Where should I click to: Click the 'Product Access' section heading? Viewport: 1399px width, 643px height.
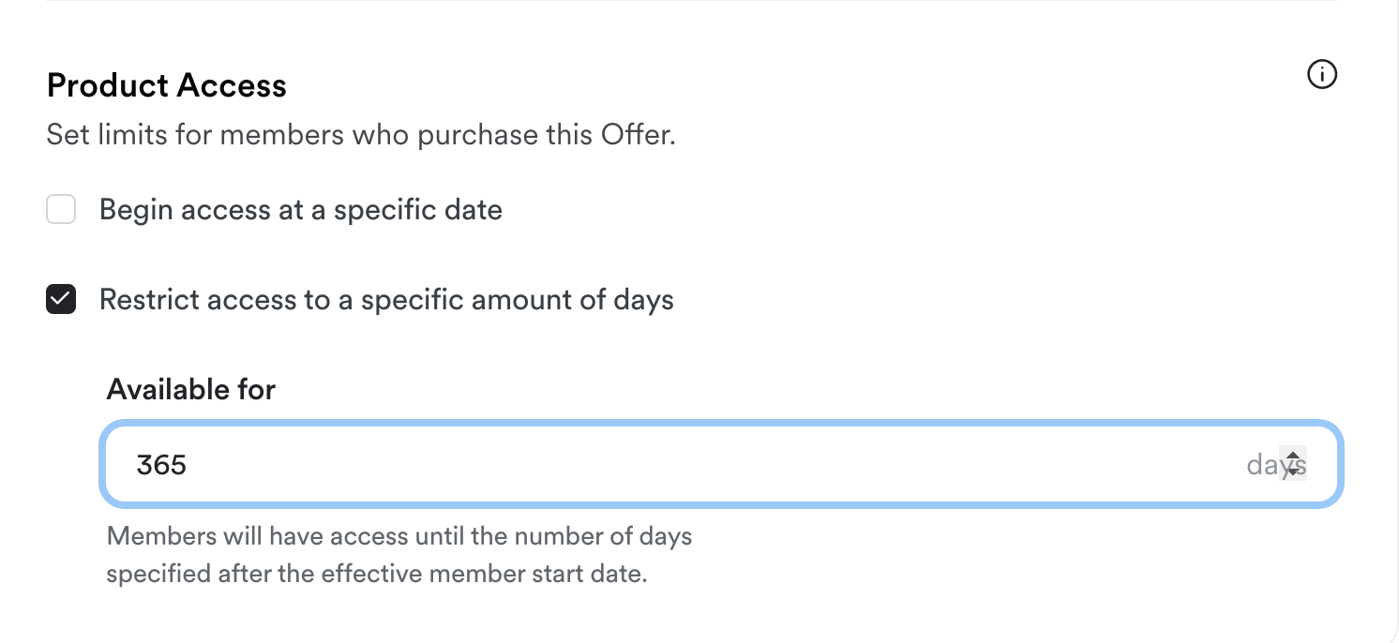(166, 86)
